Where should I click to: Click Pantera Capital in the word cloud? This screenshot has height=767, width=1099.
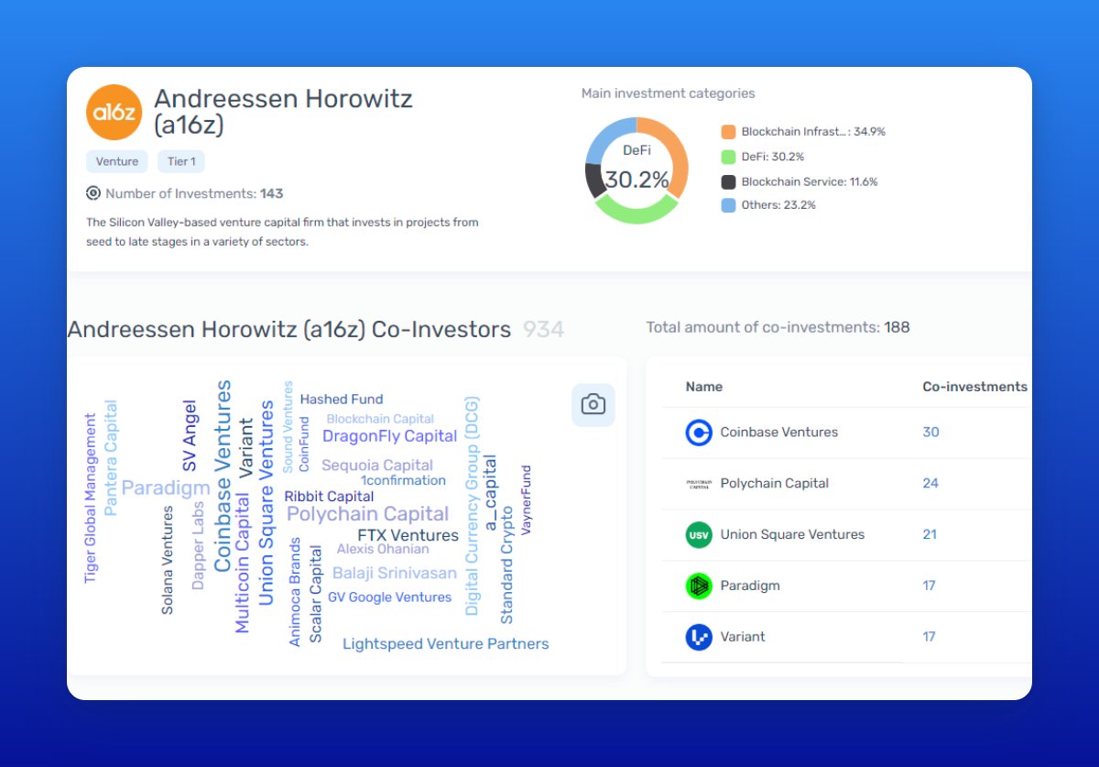tap(111, 457)
